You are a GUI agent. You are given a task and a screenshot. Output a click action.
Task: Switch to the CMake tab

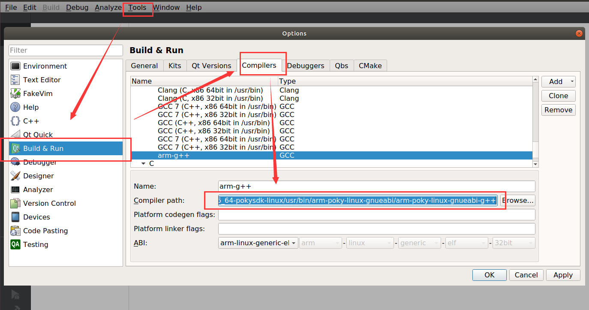[x=370, y=66]
